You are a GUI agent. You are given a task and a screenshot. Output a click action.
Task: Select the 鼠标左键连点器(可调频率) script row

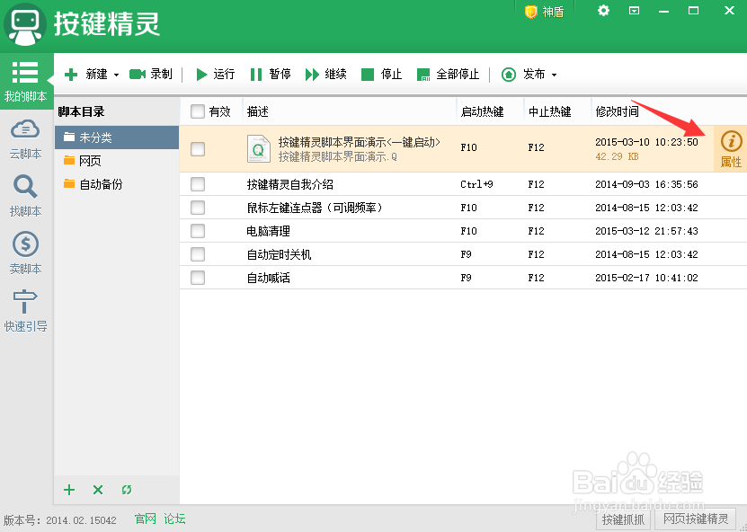463,208
